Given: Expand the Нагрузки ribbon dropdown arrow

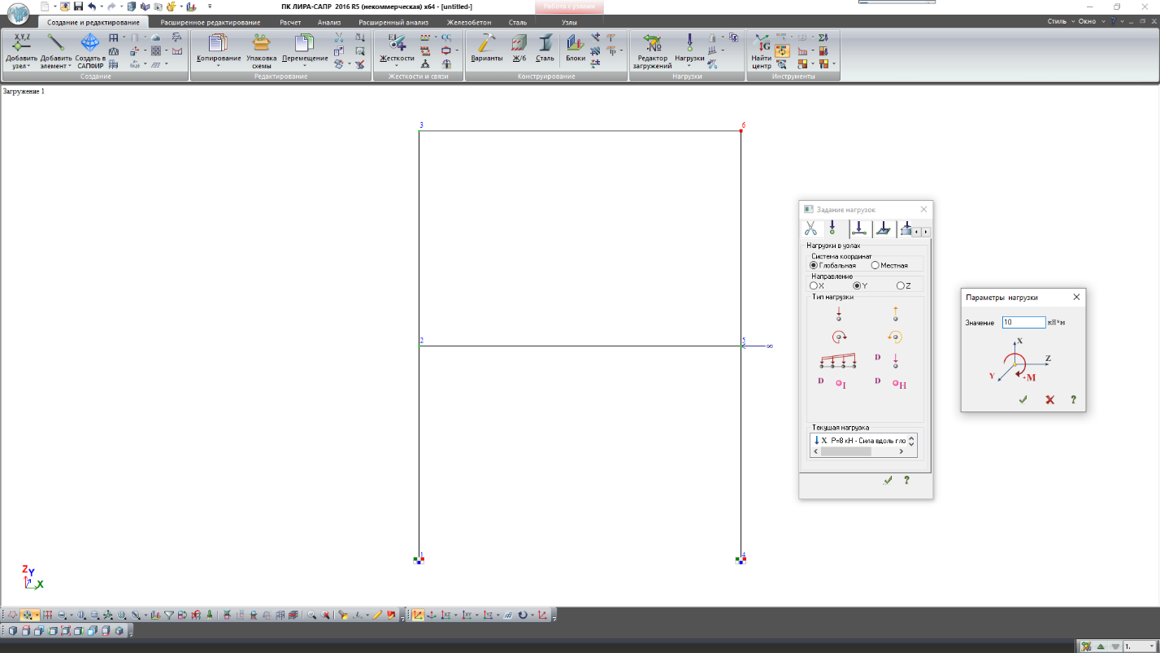Looking at the screenshot, I should (689, 66).
